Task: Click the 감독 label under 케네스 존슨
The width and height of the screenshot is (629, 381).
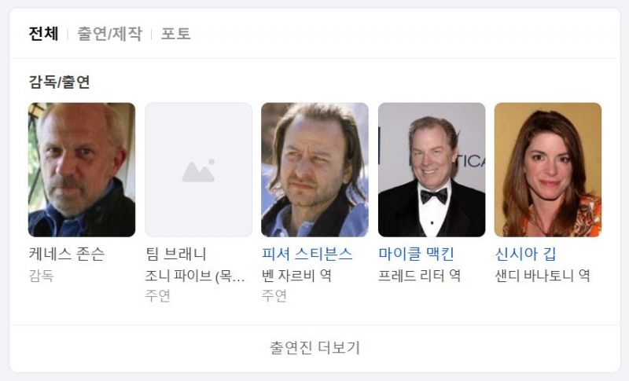Action: coord(41,276)
